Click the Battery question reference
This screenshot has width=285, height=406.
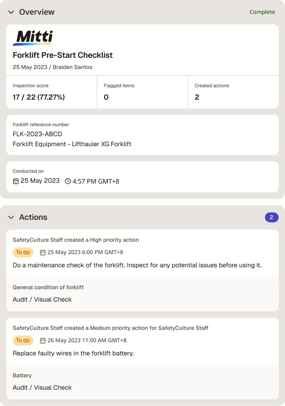pos(22,375)
